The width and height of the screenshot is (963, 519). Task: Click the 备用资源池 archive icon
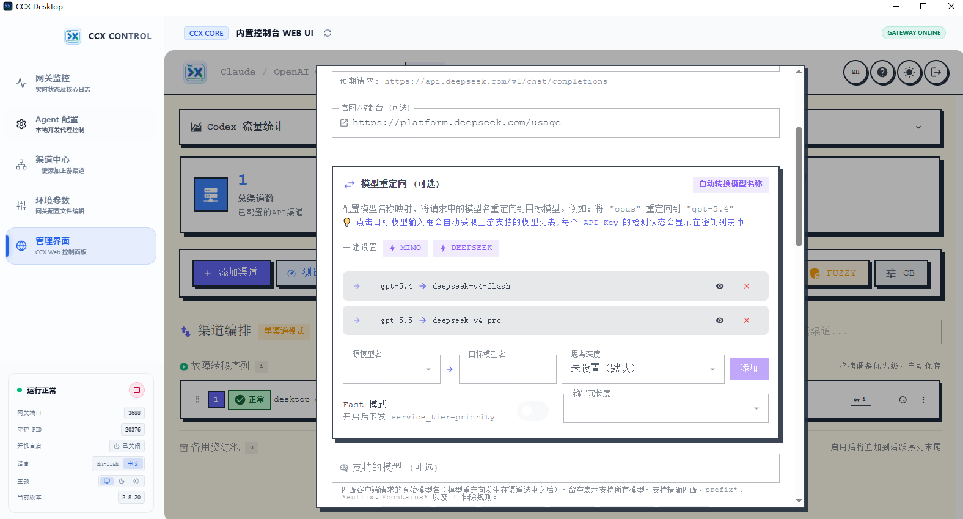tap(184, 448)
